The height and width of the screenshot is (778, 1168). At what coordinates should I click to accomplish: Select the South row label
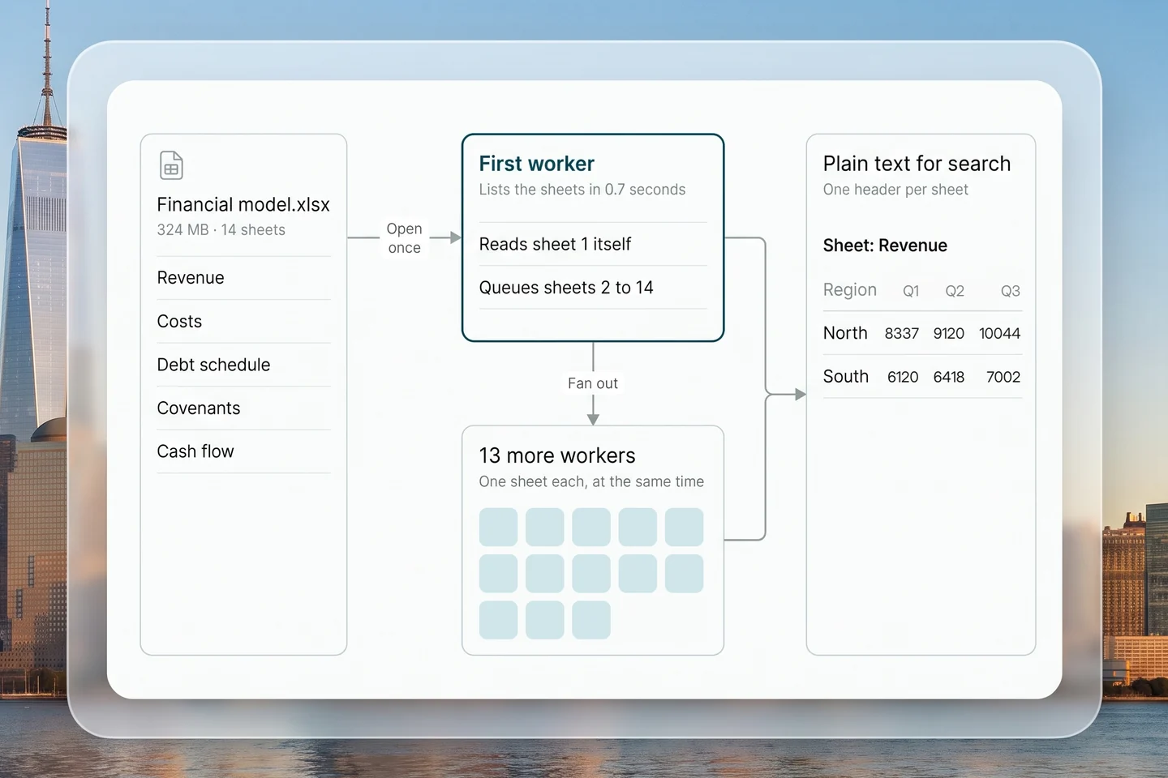click(x=846, y=377)
